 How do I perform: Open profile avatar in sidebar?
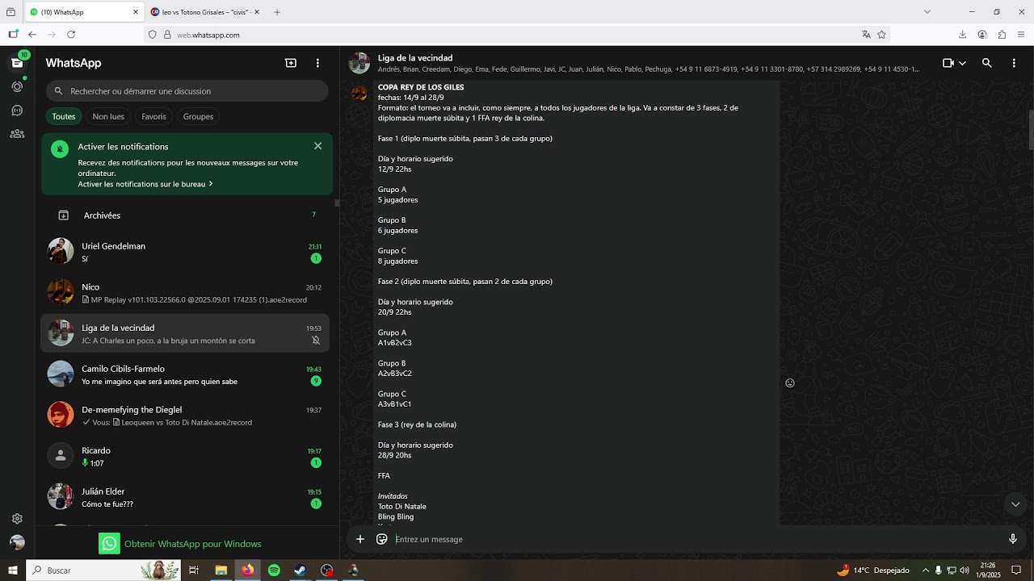tap(17, 542)
